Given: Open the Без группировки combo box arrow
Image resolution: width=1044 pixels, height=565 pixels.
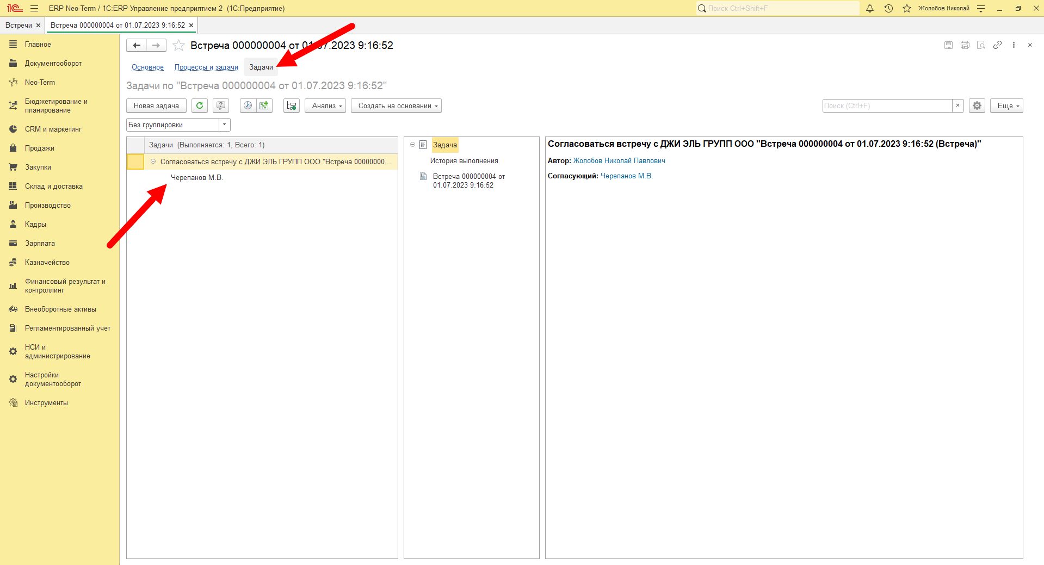Looking at the screenshot, I should click(x=224, y=125).
